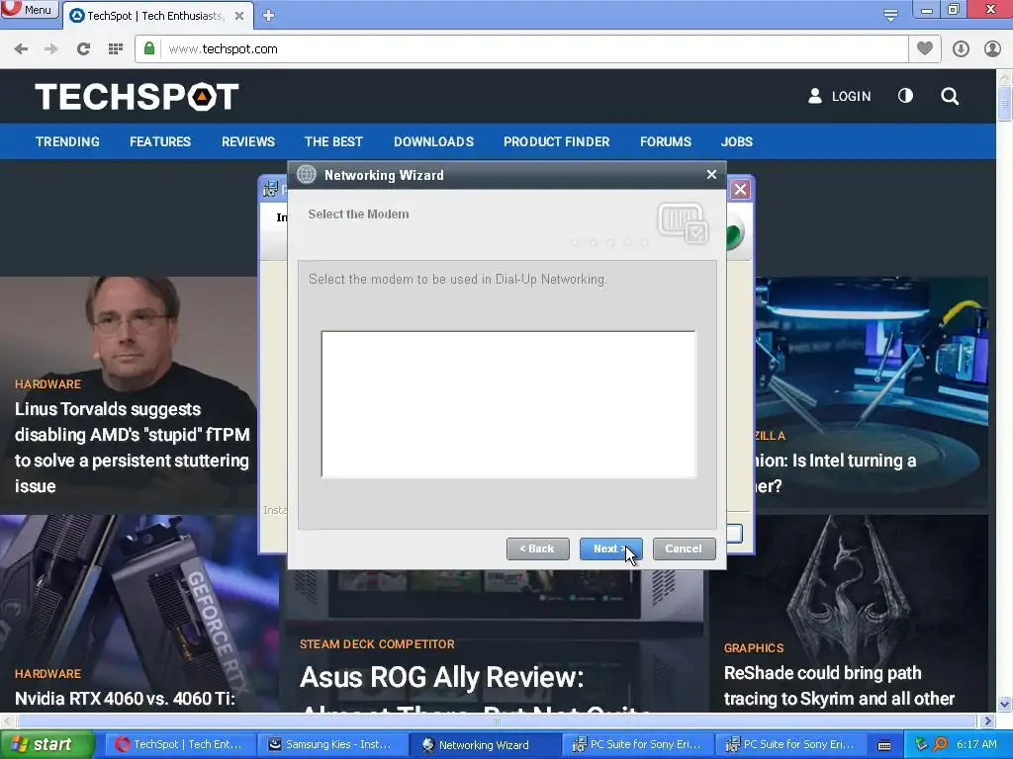1013x759 pixels.
Task: Open a new tab with plus icon
Action: [269, 16]
